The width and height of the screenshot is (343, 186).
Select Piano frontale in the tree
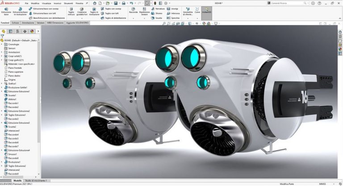16,67
